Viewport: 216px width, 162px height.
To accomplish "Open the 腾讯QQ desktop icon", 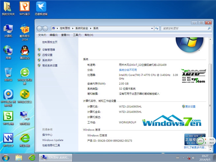I will click(x=24, y=51).
